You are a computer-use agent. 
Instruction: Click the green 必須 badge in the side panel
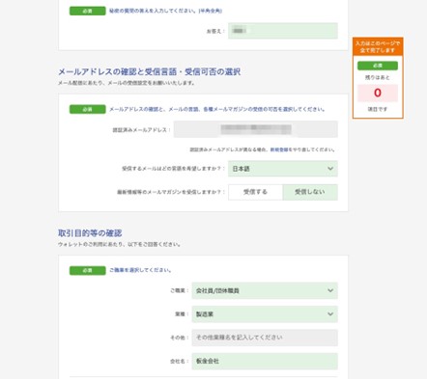(378, 66)
